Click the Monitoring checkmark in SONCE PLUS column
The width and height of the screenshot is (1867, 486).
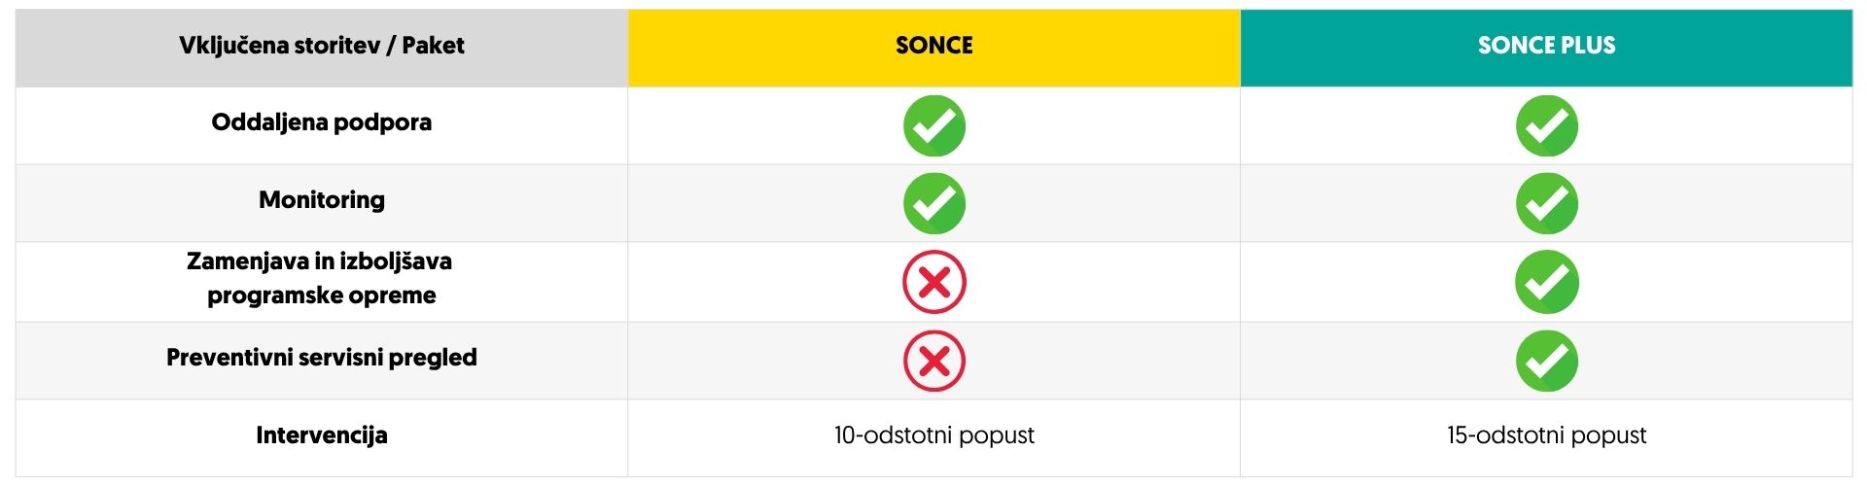click(1546, 203)
